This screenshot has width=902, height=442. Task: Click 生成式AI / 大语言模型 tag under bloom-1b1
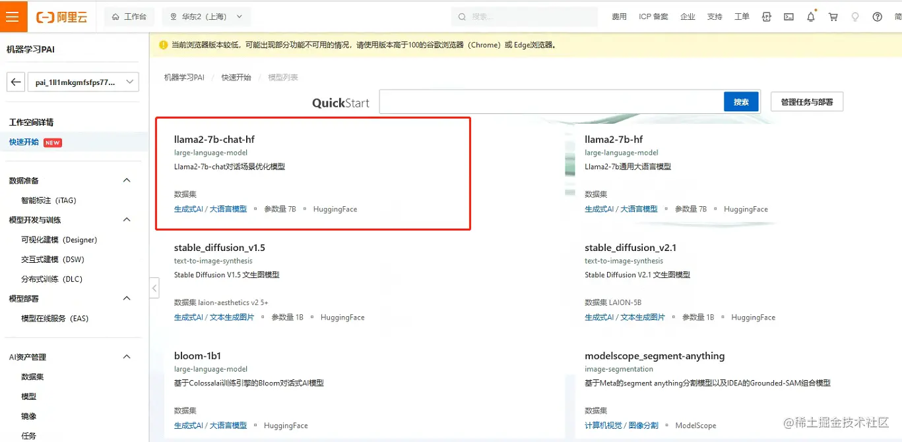pyautogui.click(x=210, y=426)
